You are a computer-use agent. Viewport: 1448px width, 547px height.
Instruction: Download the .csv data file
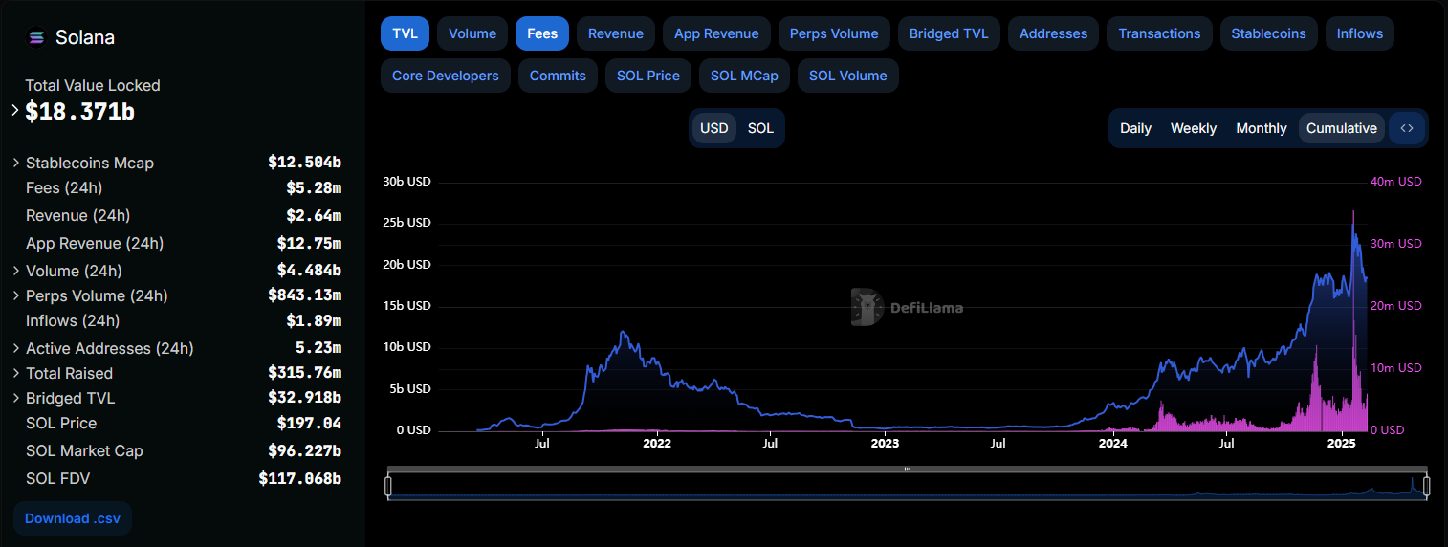(x=73, y=518)
